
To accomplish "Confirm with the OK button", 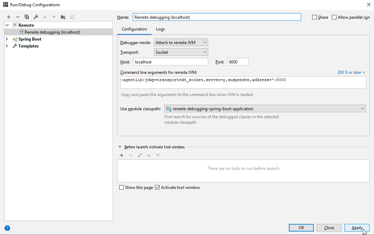I will click(x=301, y=228).
